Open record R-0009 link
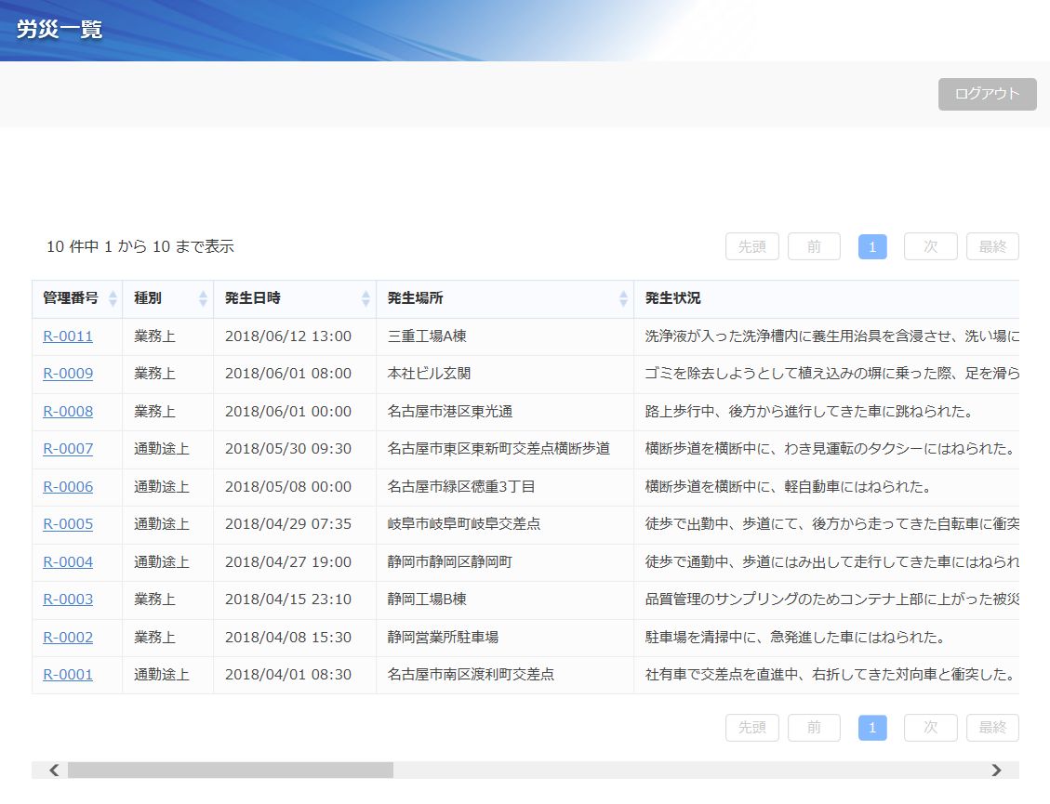The width and height of the screenshot is (1050, 804). click(x=68, y=374)
